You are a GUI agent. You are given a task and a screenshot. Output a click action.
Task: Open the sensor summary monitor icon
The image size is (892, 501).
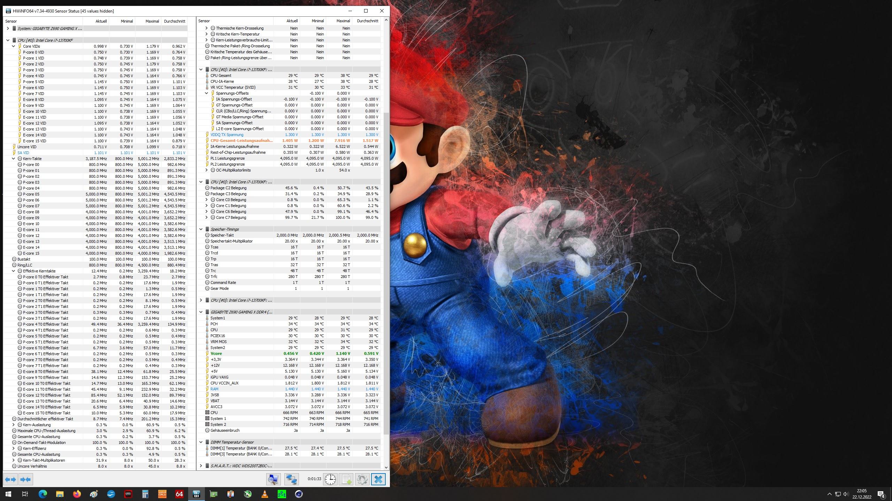click(273, 479)
